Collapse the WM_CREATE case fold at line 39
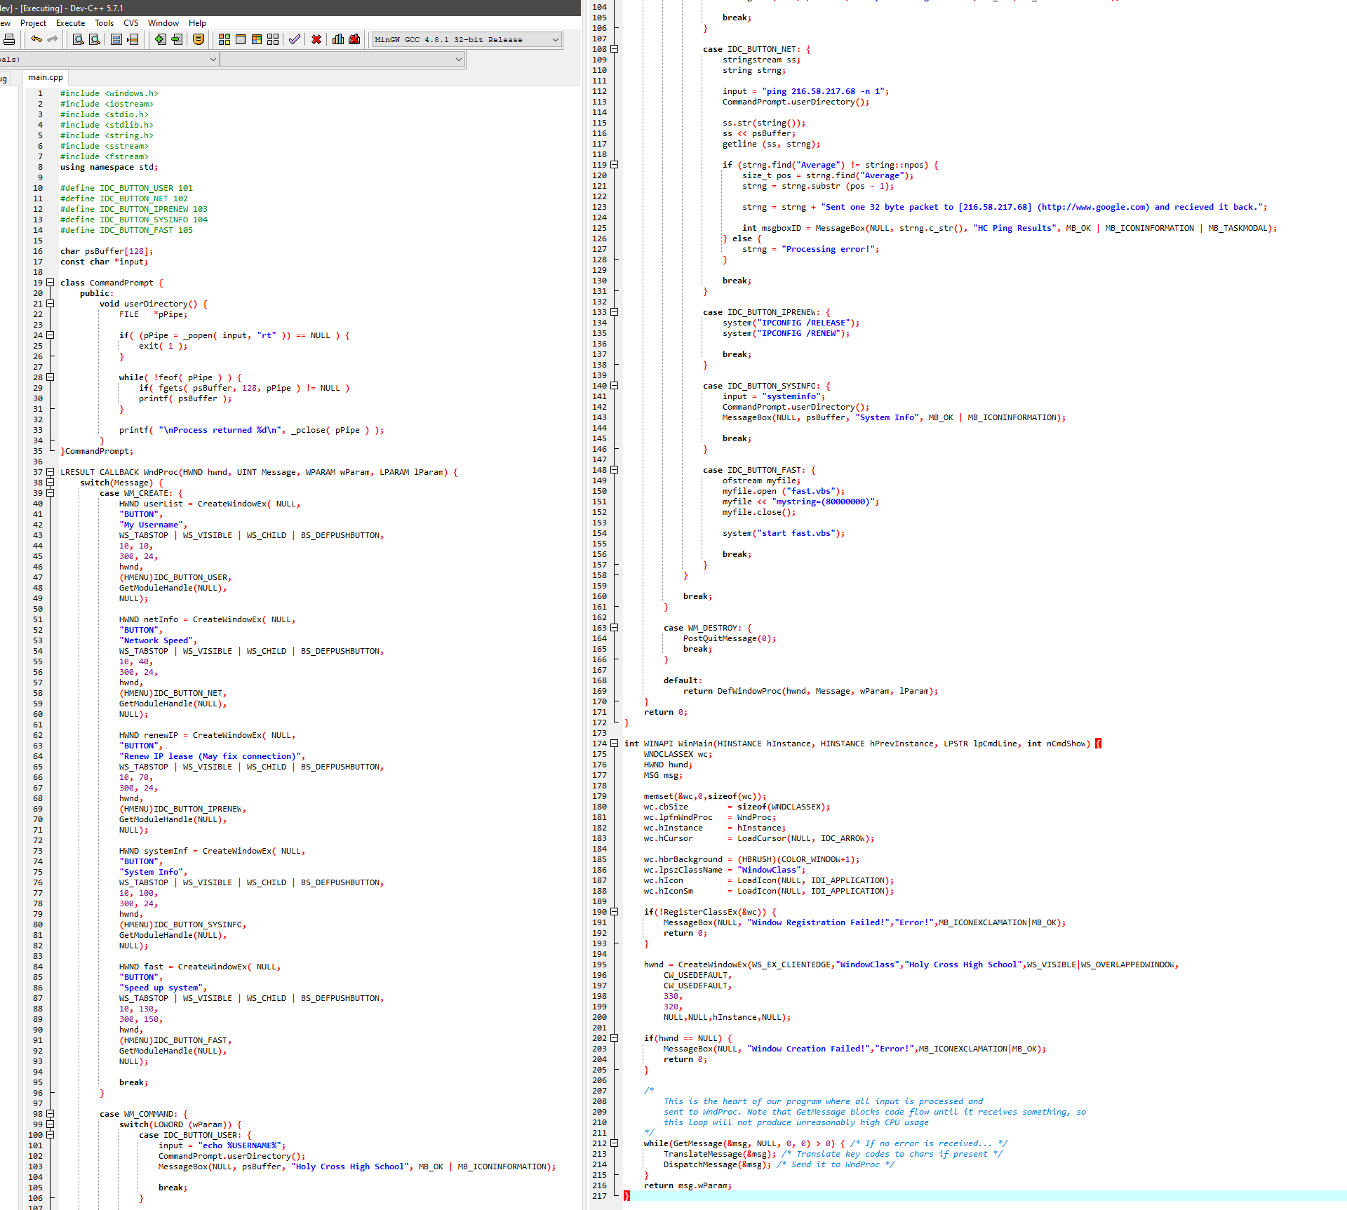Image resolution: width=1347 pixels, height=1210 pixels. pyautogui.click(x=51, y=493)
